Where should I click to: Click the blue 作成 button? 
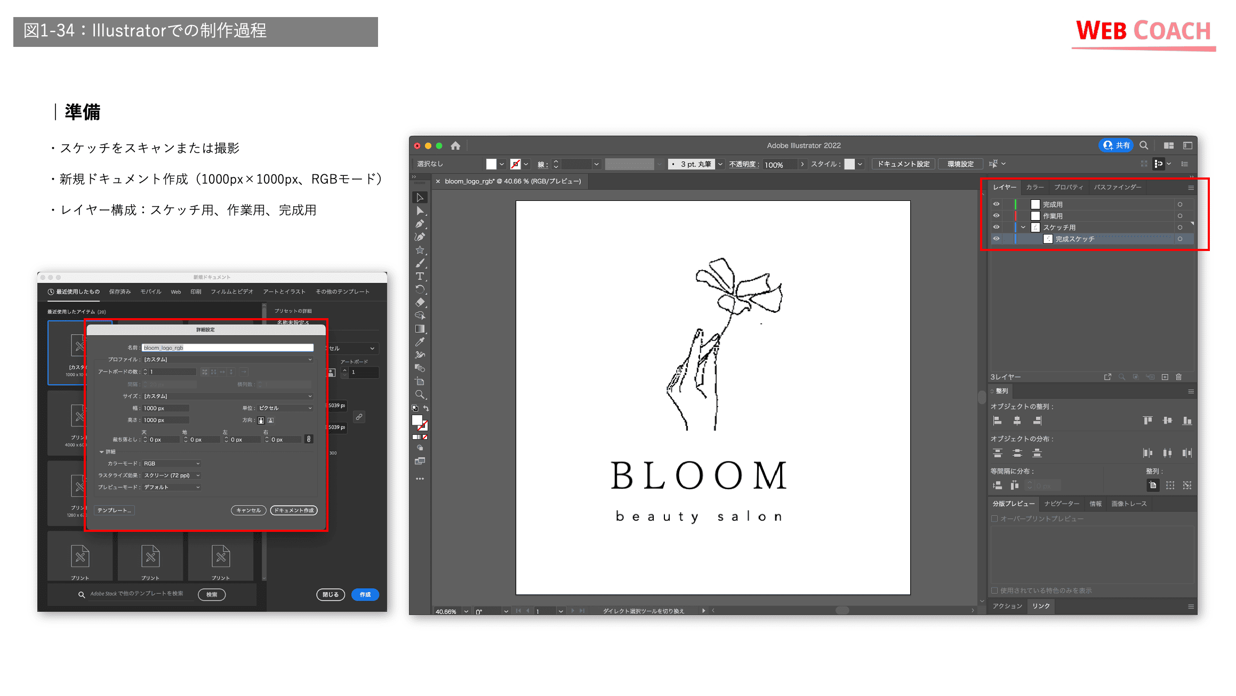(x=365, y=595)
